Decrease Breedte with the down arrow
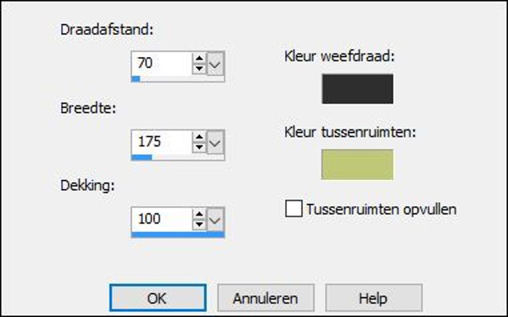The image size is (508, 317). point(199,146)
